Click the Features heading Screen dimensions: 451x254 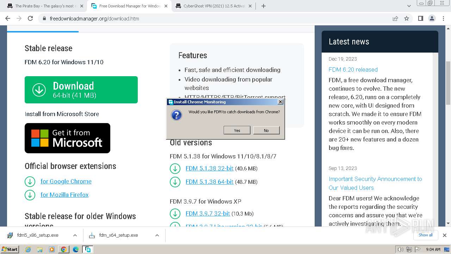coord(192,55)
